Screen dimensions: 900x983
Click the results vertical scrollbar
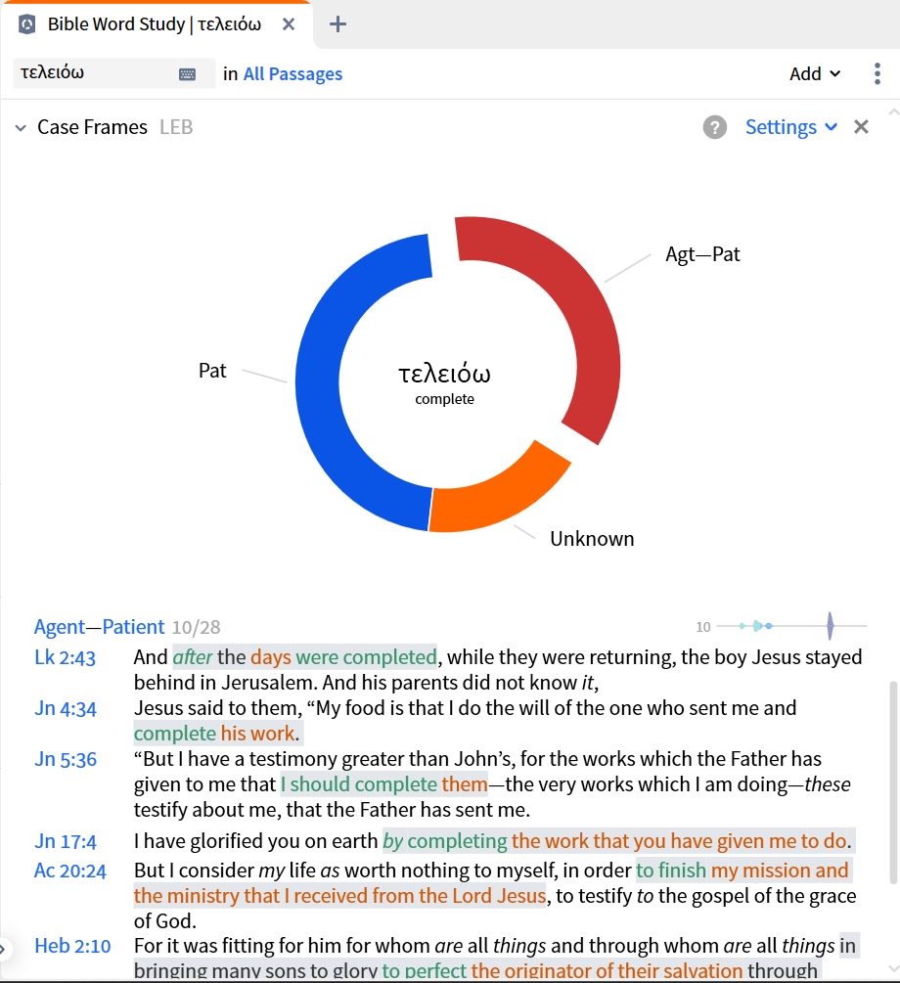[x=893, y=782]
